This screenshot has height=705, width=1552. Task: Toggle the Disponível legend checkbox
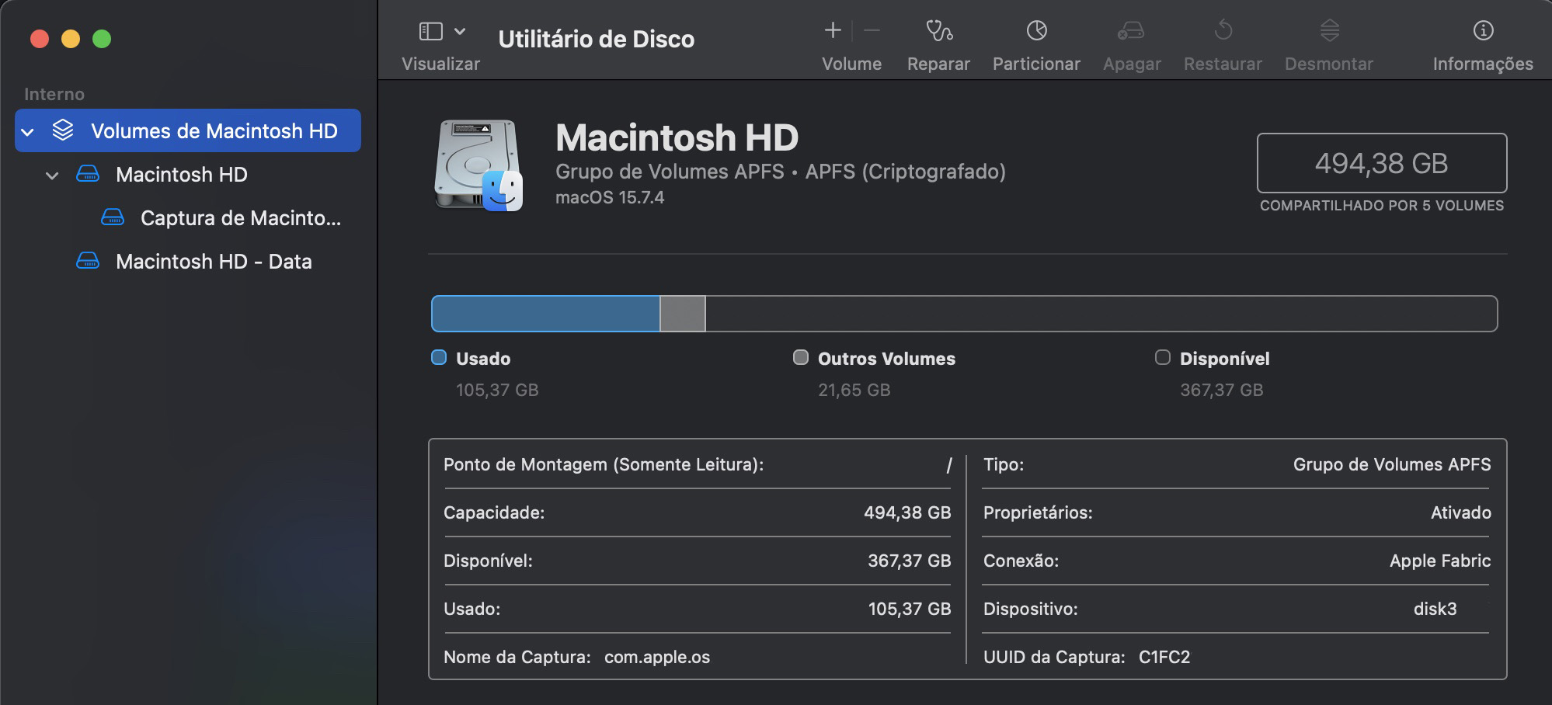(1162, 358)
